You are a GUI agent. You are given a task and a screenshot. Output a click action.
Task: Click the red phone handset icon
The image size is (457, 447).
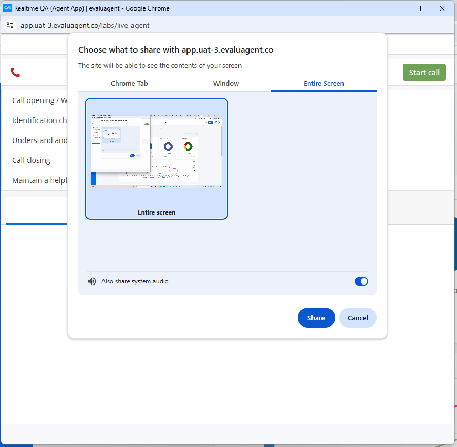[x=15, y=73]
